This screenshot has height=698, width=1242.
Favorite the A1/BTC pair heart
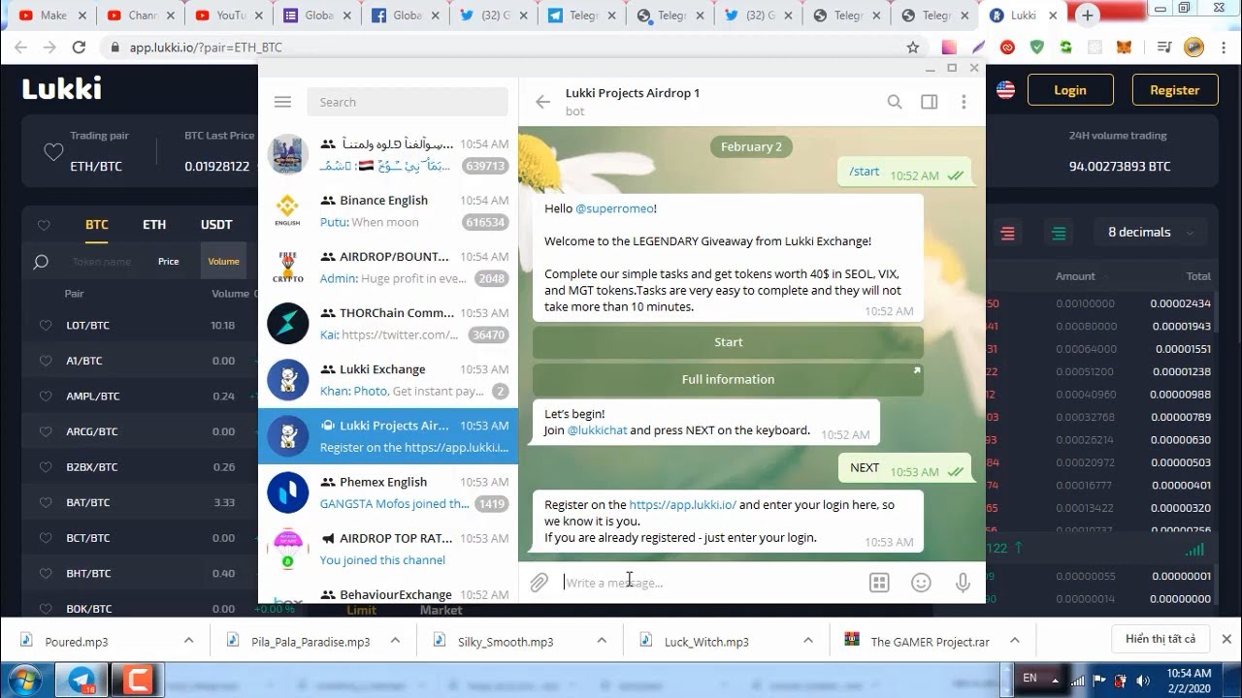[x=46, y=361]
